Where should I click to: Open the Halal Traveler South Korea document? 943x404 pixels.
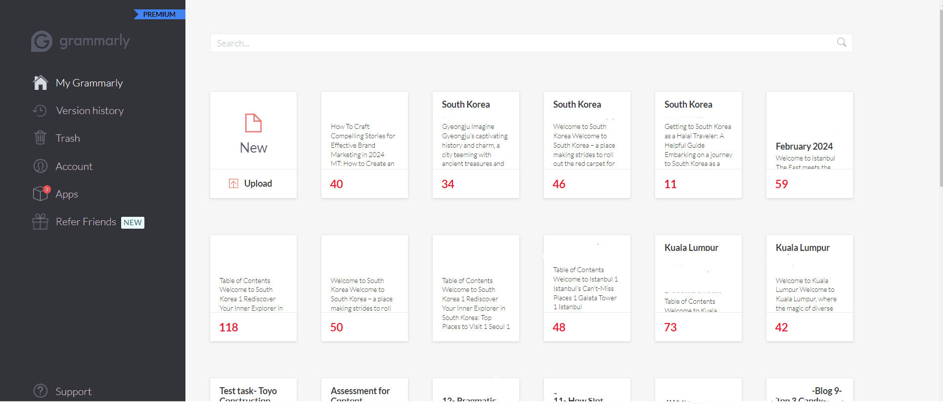point(698,145)
